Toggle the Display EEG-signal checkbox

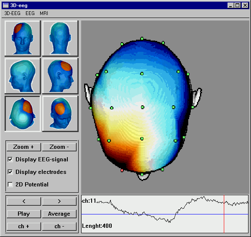coord(10,159)
